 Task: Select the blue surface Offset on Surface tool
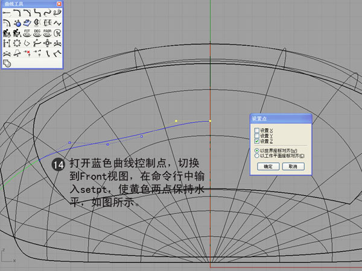coord(27,23)
